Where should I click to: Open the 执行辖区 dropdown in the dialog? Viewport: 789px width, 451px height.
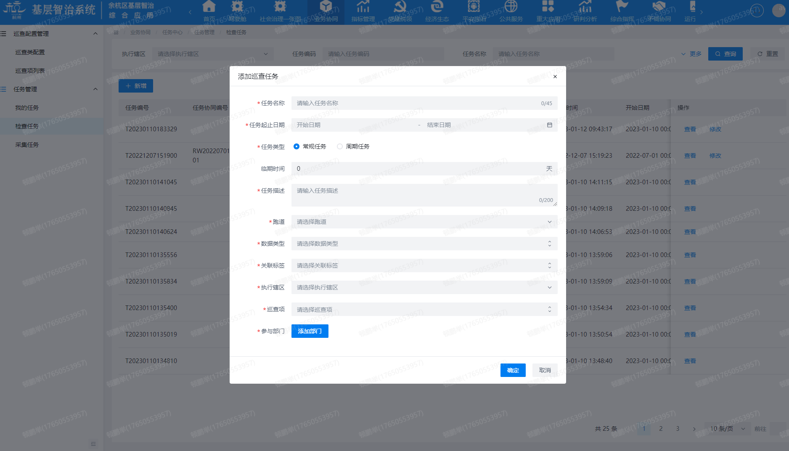pos(424,287)
